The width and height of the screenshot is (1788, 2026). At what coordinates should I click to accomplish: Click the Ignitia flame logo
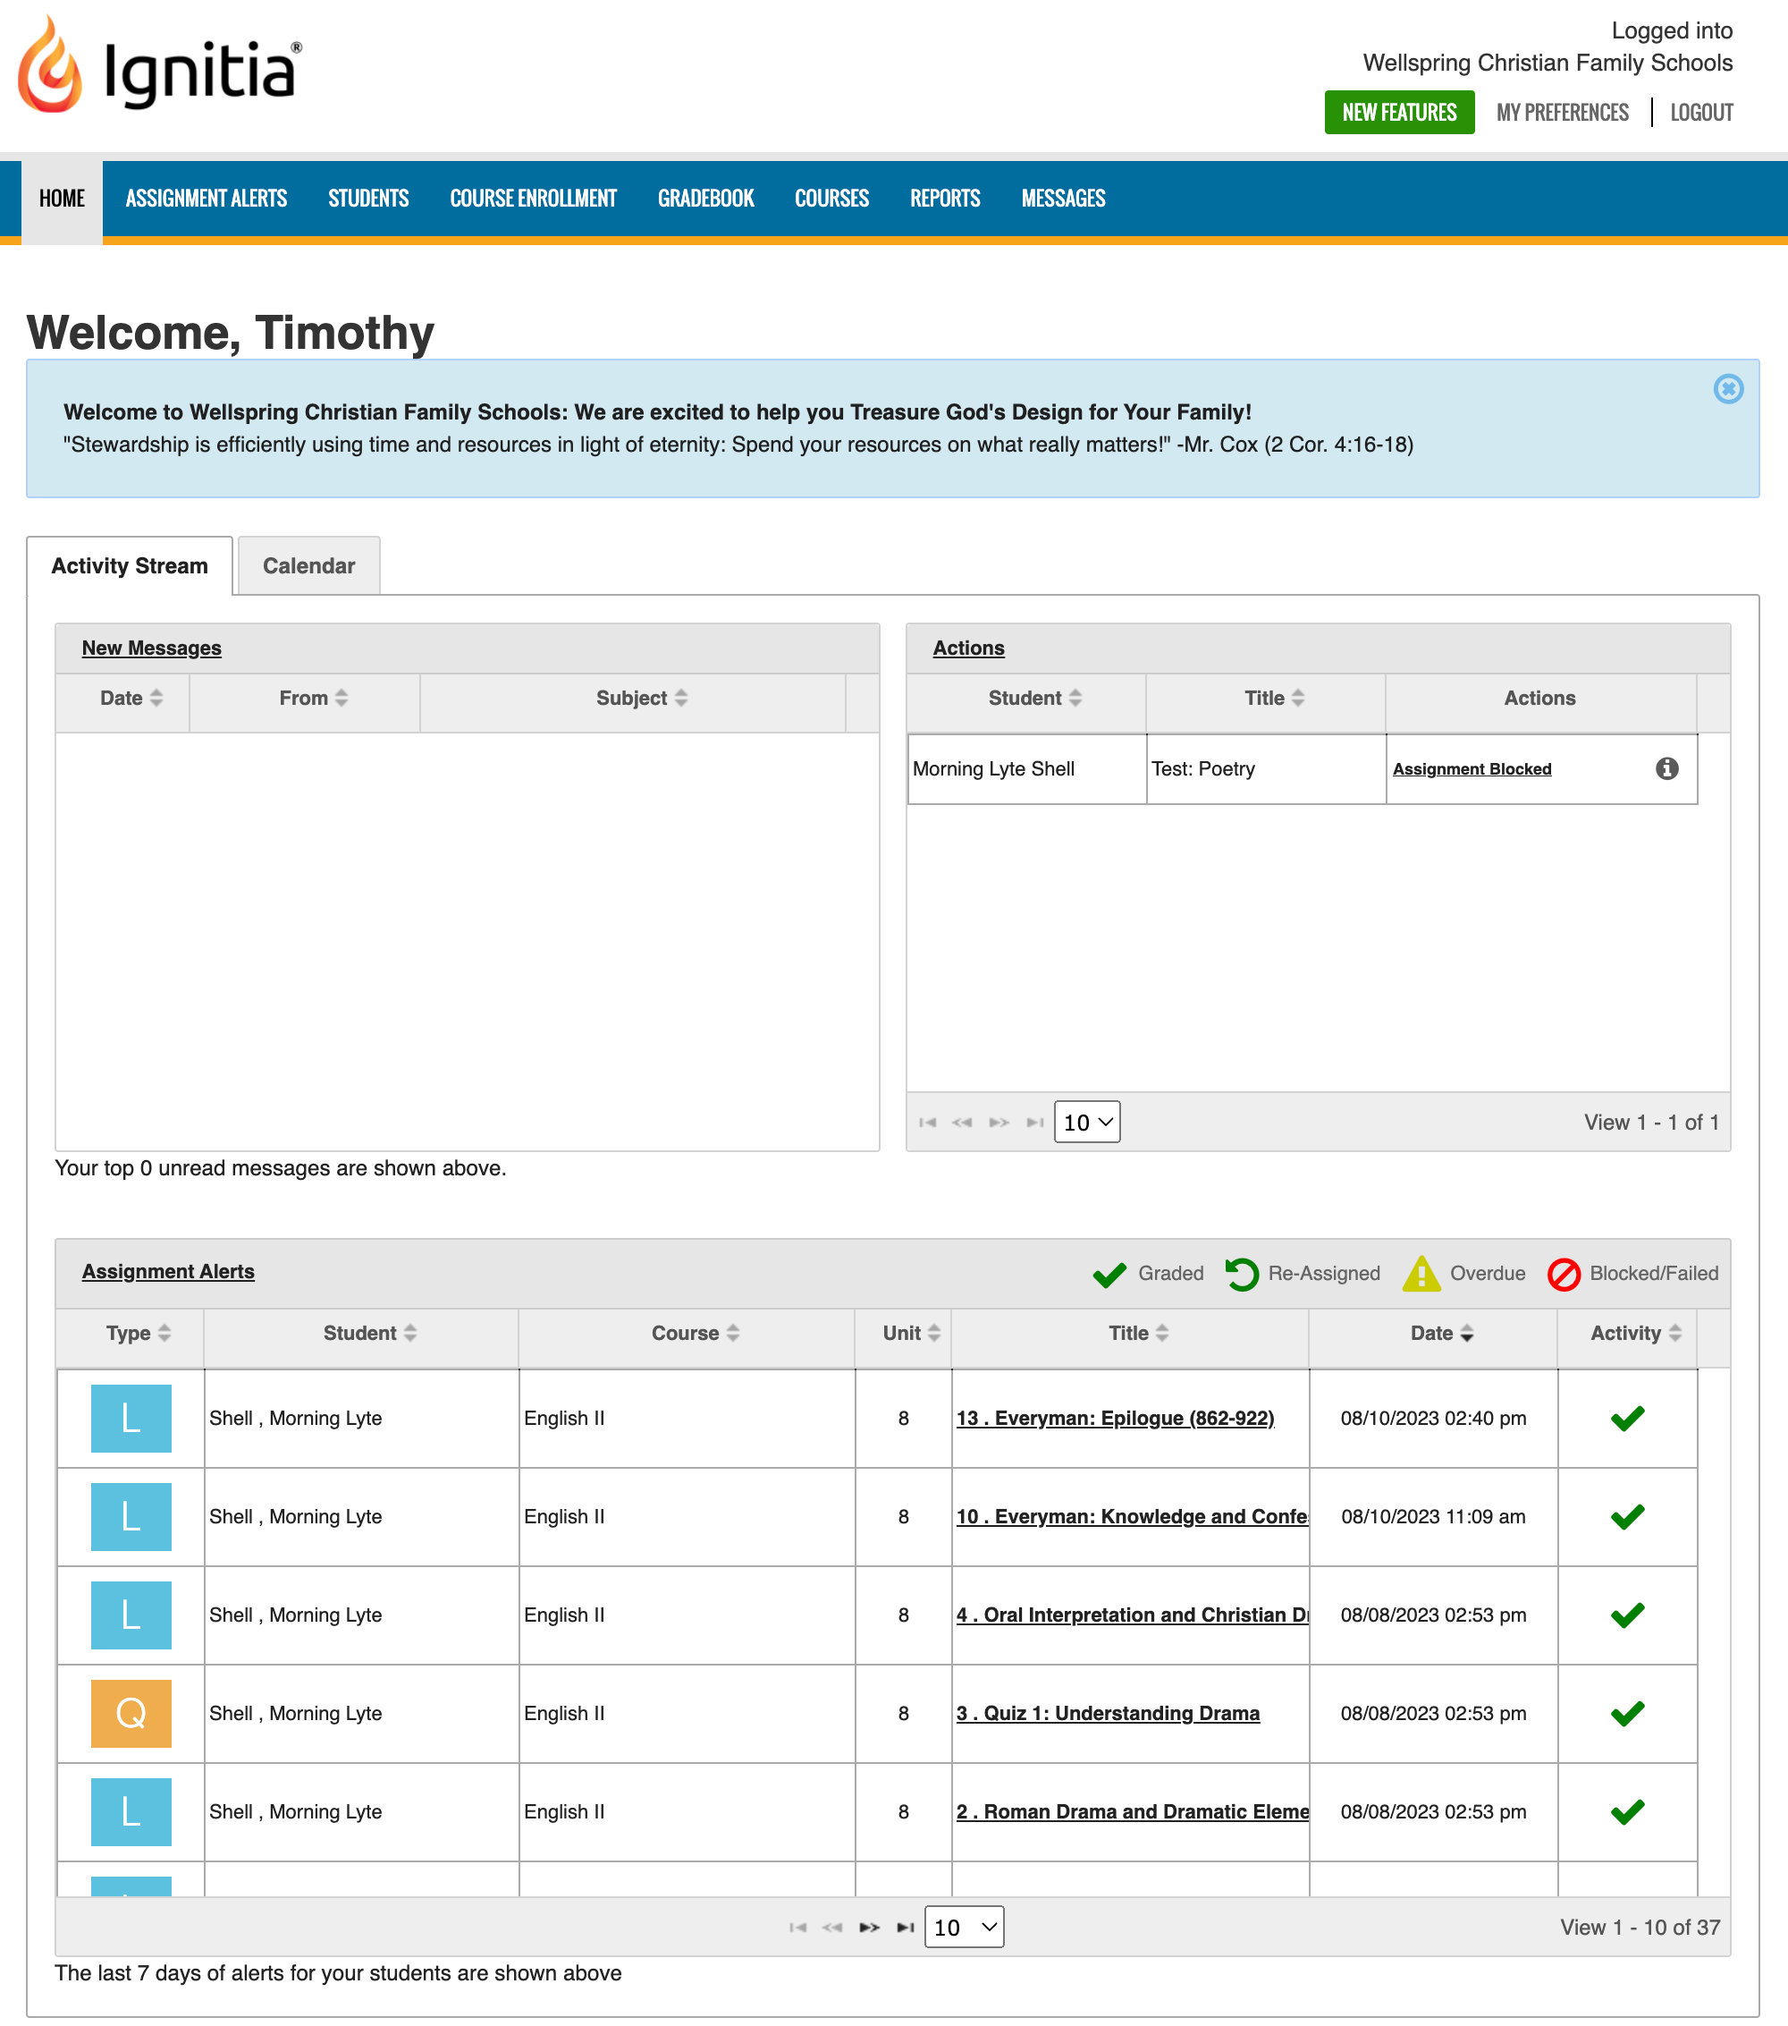click(x=51, y=65)
